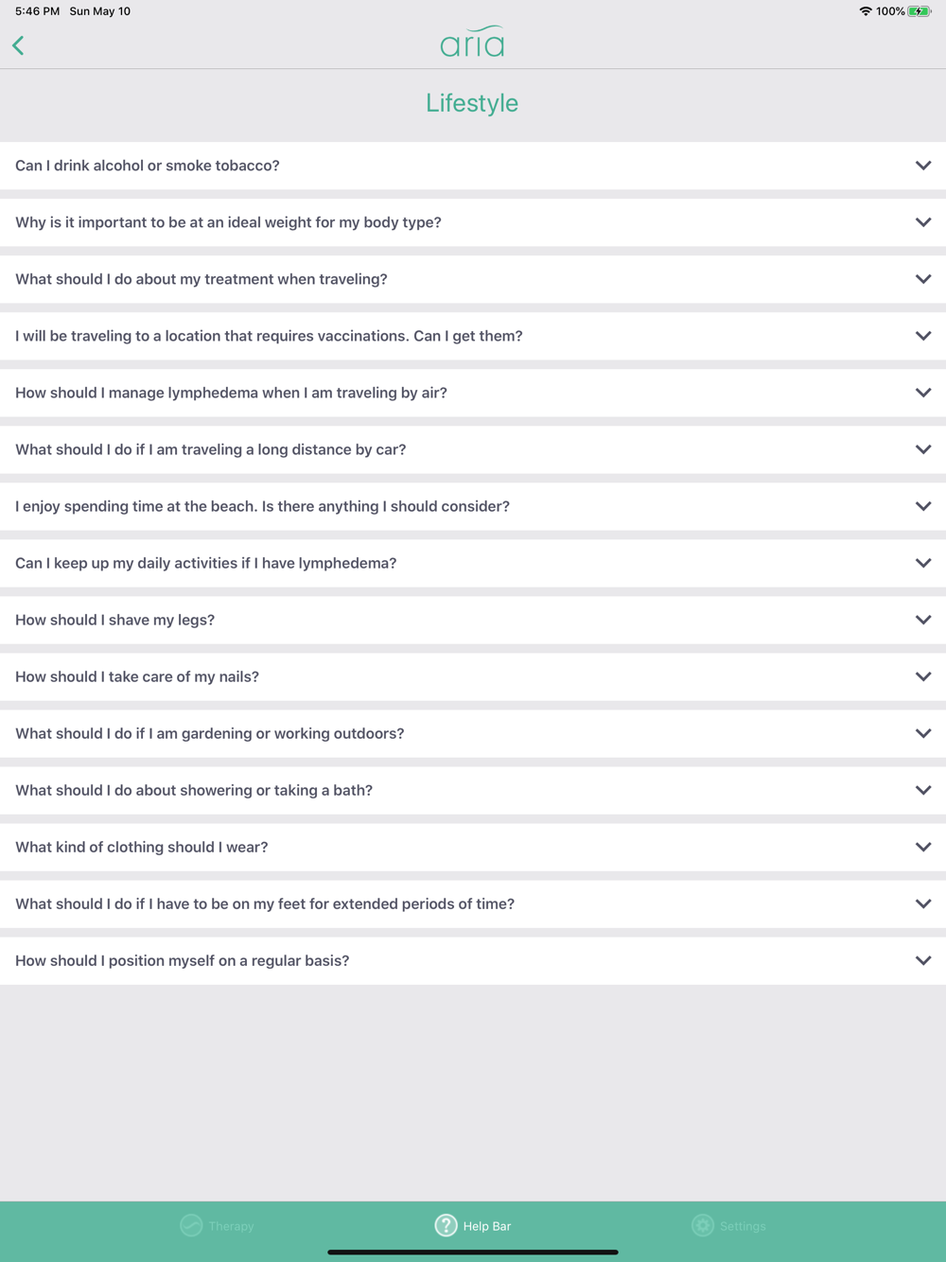Expand showering or bath question

[472, 790]
